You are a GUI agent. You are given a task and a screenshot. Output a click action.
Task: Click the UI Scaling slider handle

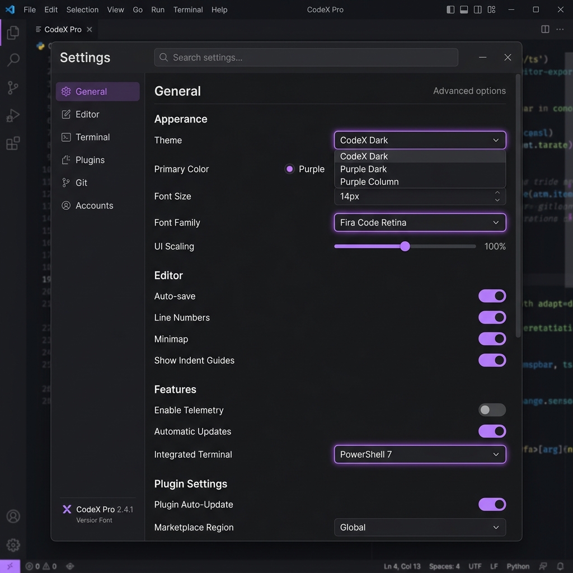[x=405, y=246]
